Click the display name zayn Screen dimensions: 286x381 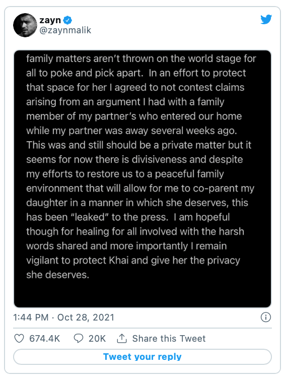coord(50,20)
